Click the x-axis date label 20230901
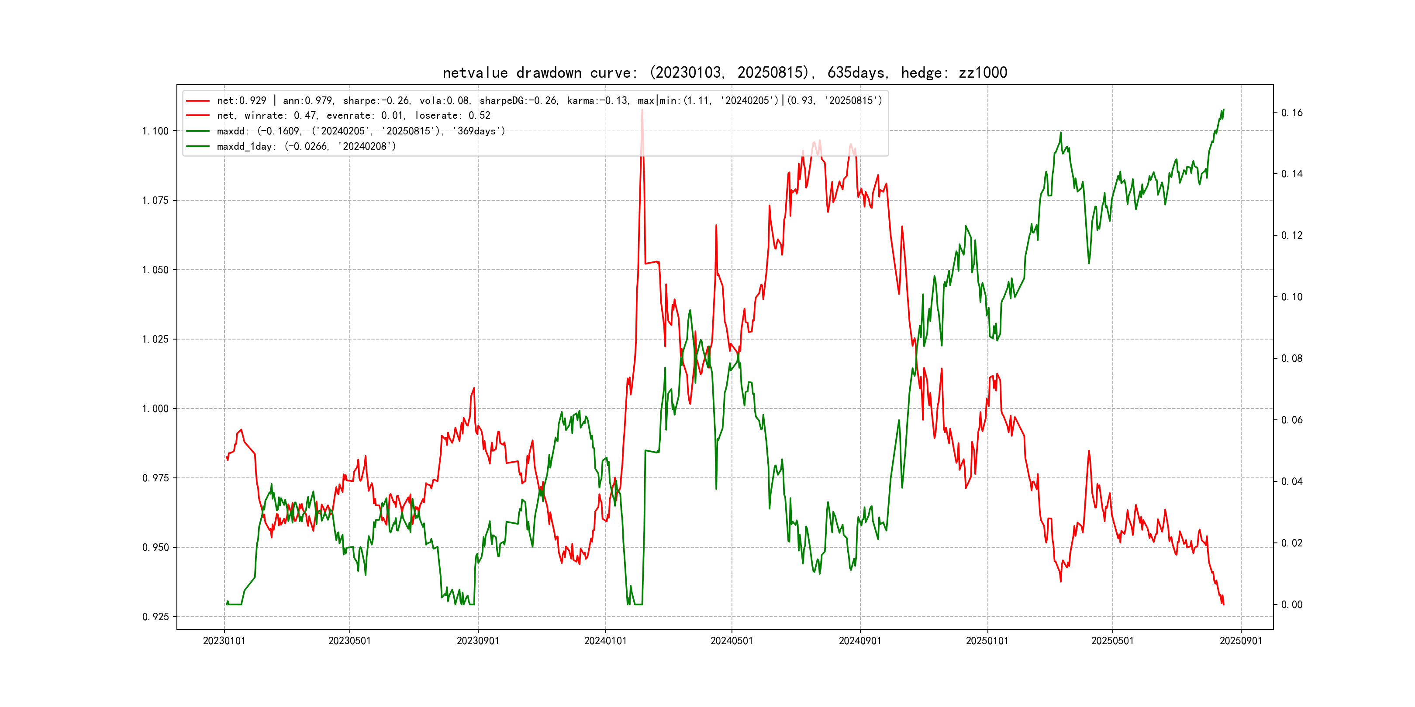The image size is (1415, 707). [x=478, y=641]
